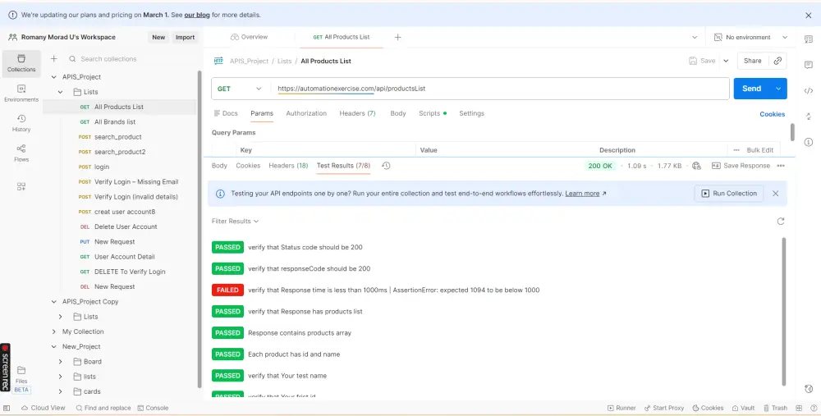
Task: Collapse the APIS_Project Copy collection
Action: pyautogui.click(x=54, y=302)
